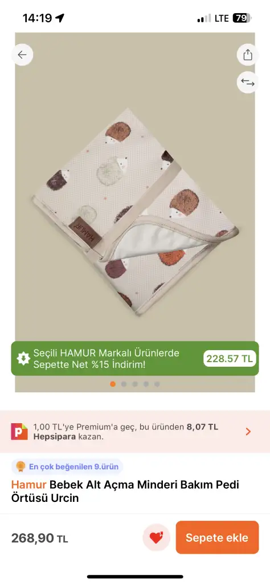Viewport: 270px width, 584px height.
Task: Select the third image carousel dot
Action: 135,384
